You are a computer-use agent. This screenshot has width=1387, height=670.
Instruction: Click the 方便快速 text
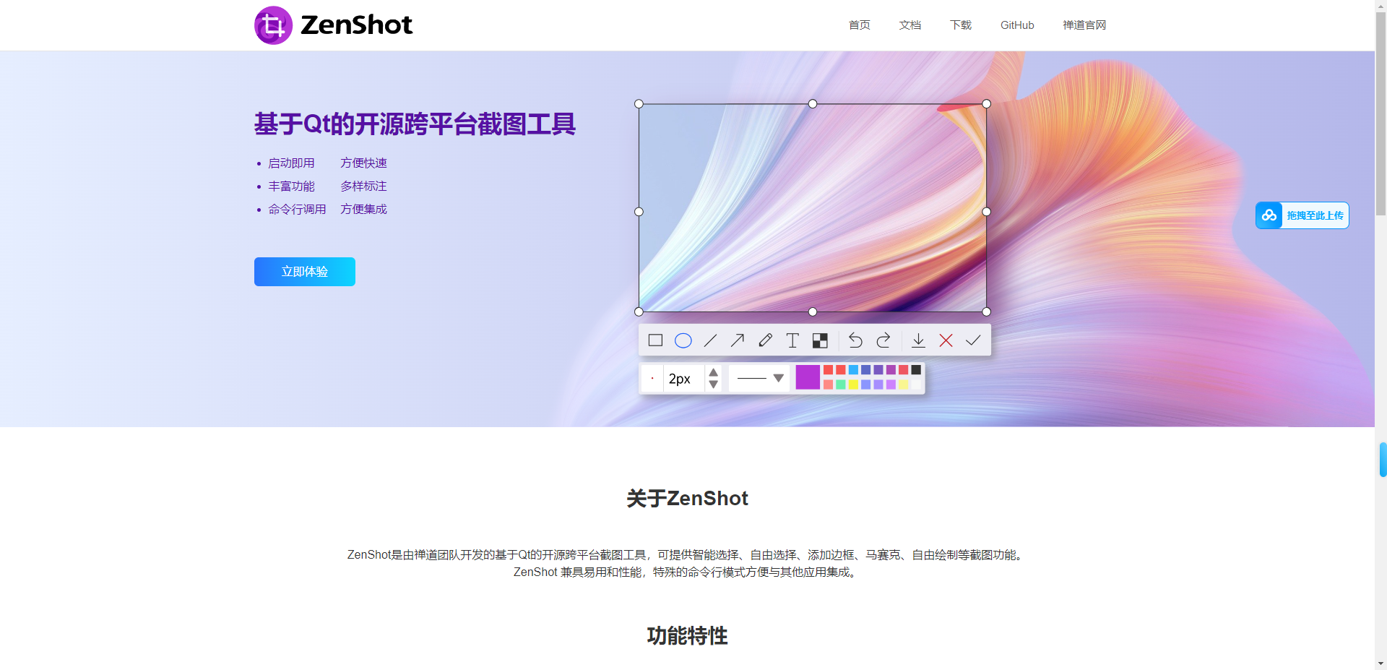coord(363,163)
